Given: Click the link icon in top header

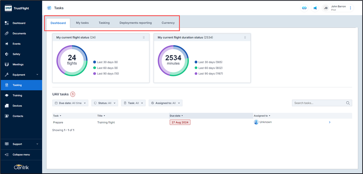Looking at the screenshot, I should (x=304, y=8).
